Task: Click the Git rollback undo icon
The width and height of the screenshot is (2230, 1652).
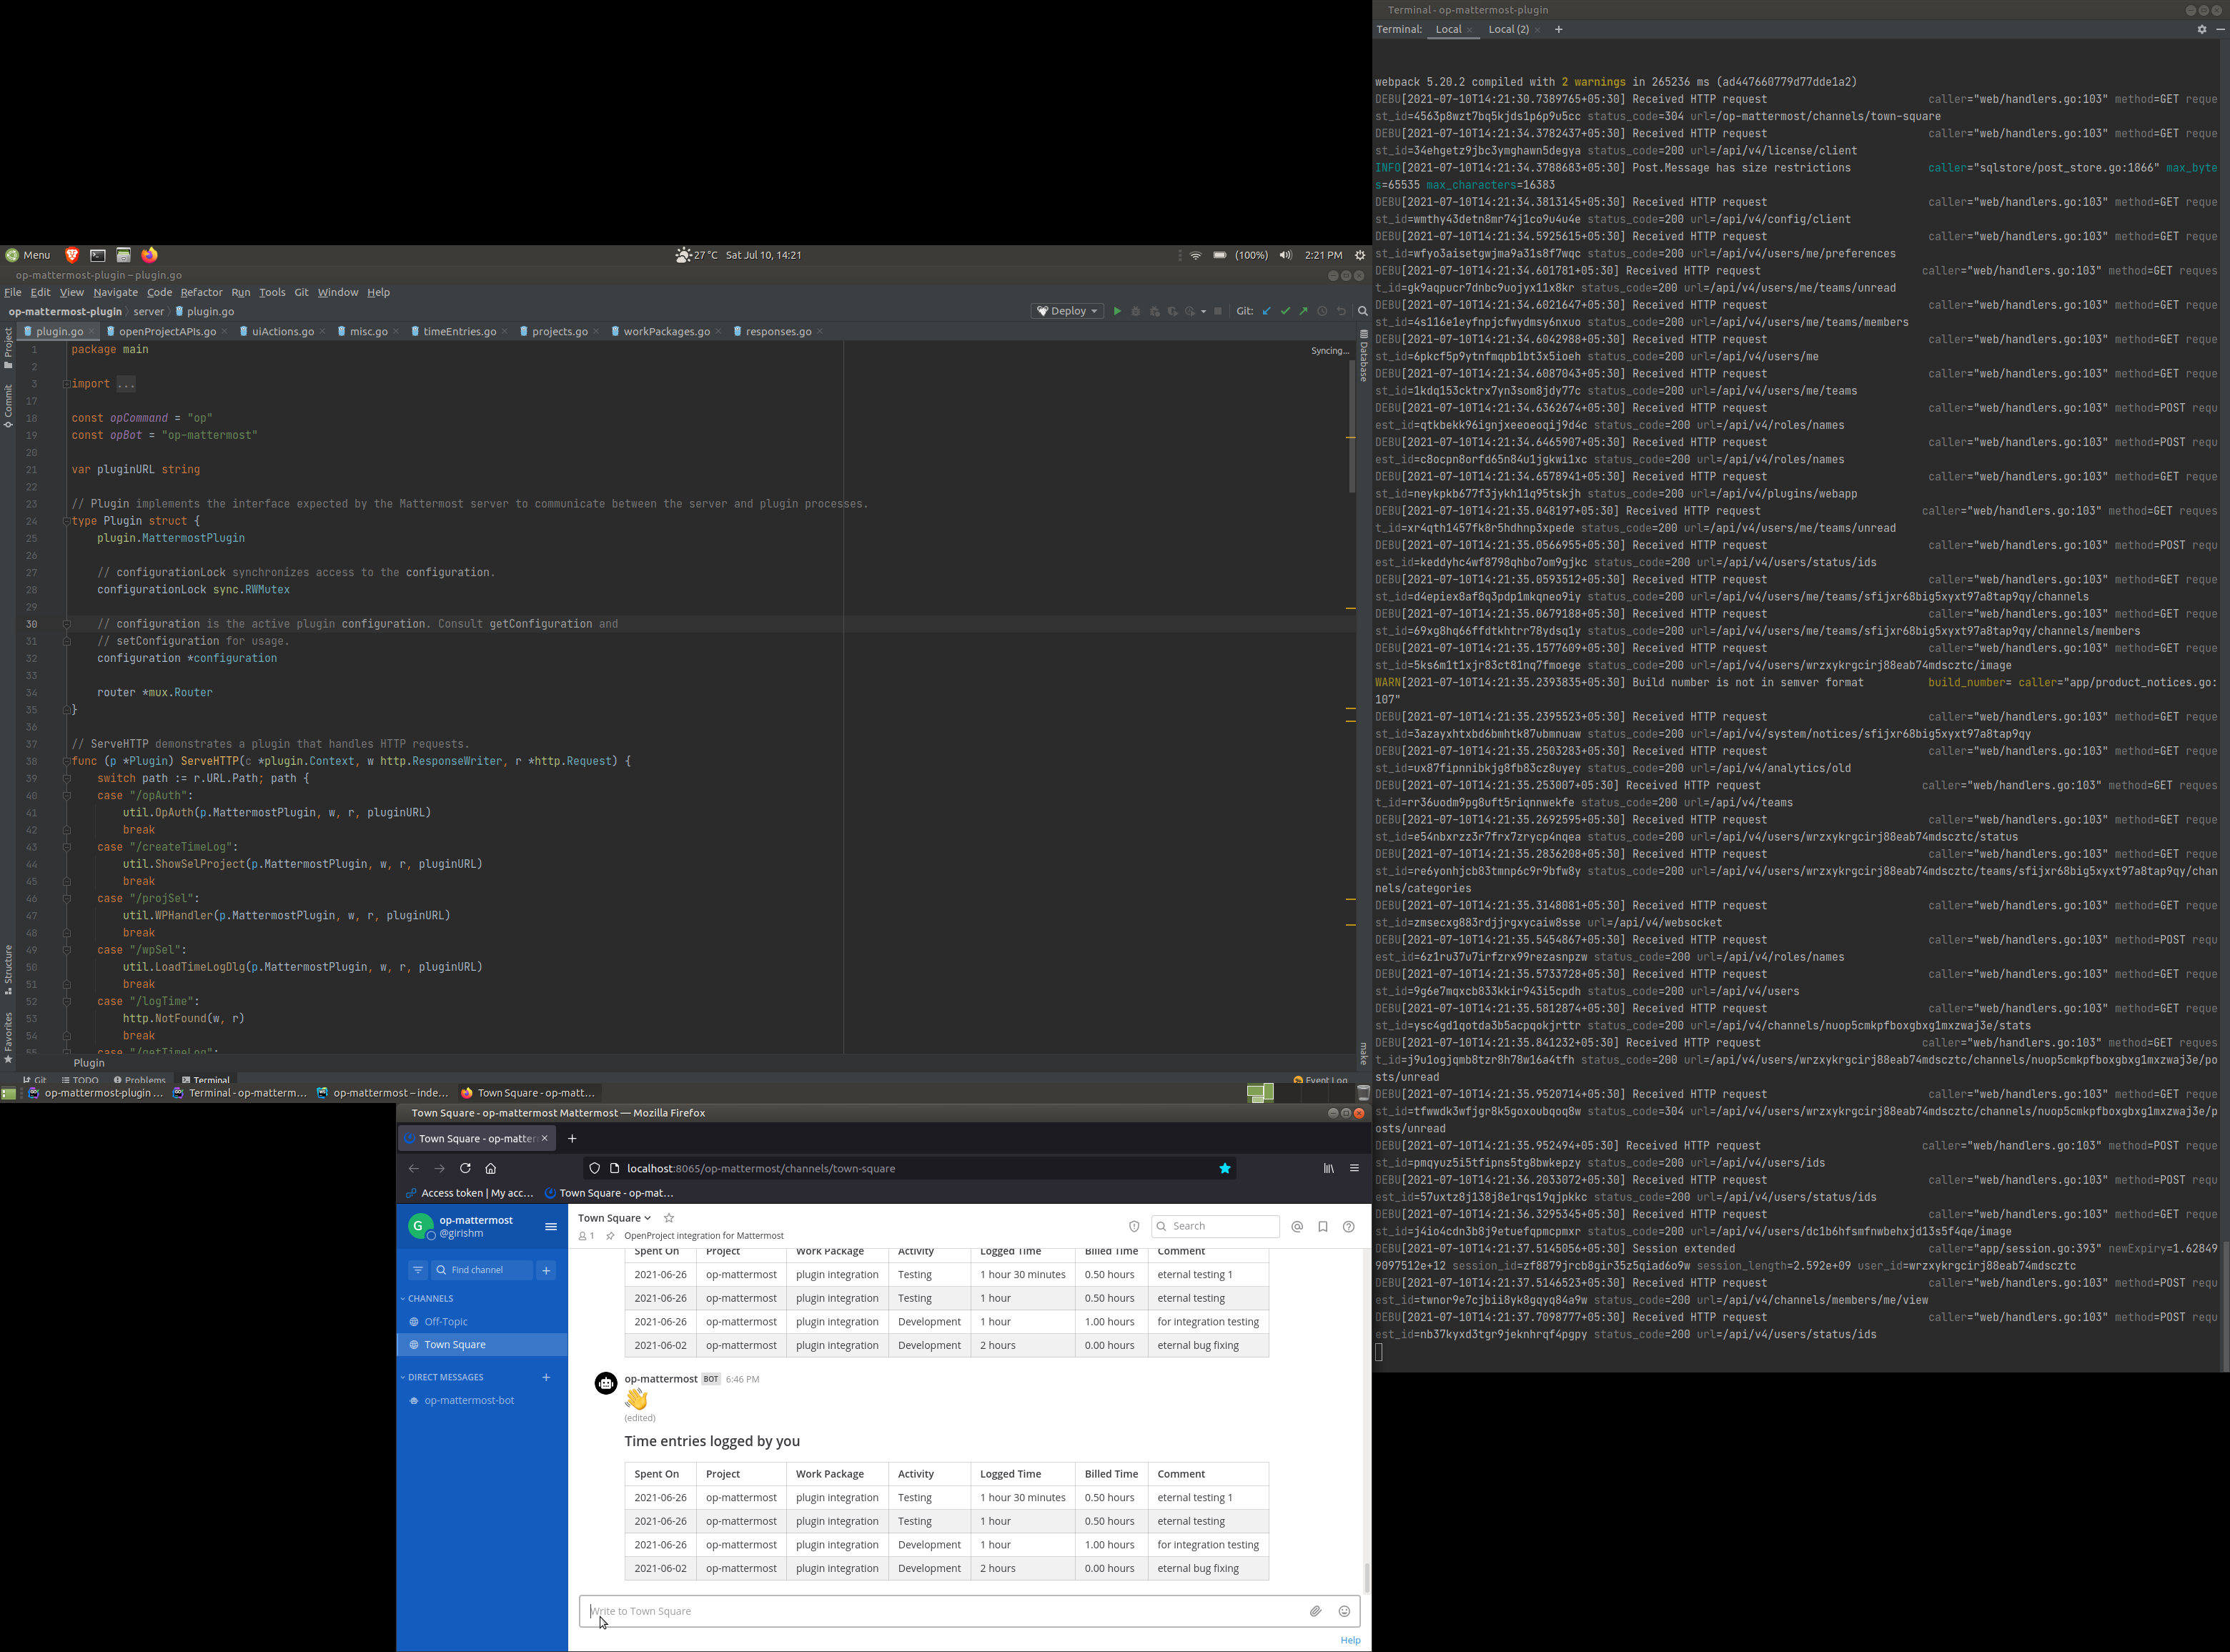Action: (x=1341, y=311)
